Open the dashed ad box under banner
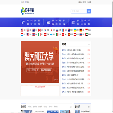 40,90
